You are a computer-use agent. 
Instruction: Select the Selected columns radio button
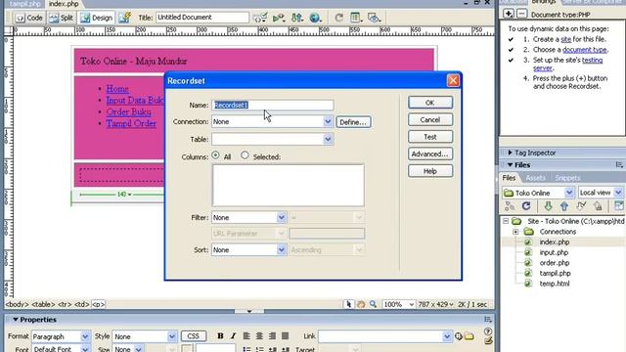point(245,155)
